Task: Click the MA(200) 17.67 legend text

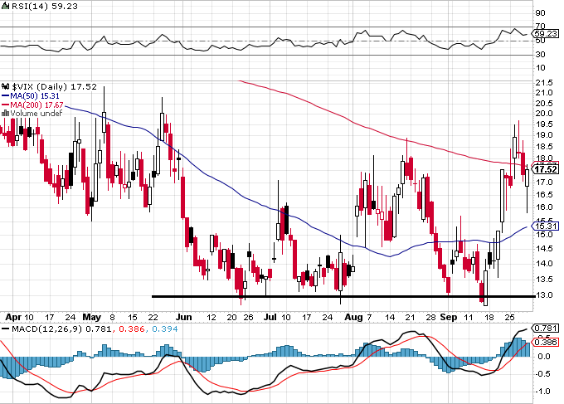Action: (x=36, y=105)
